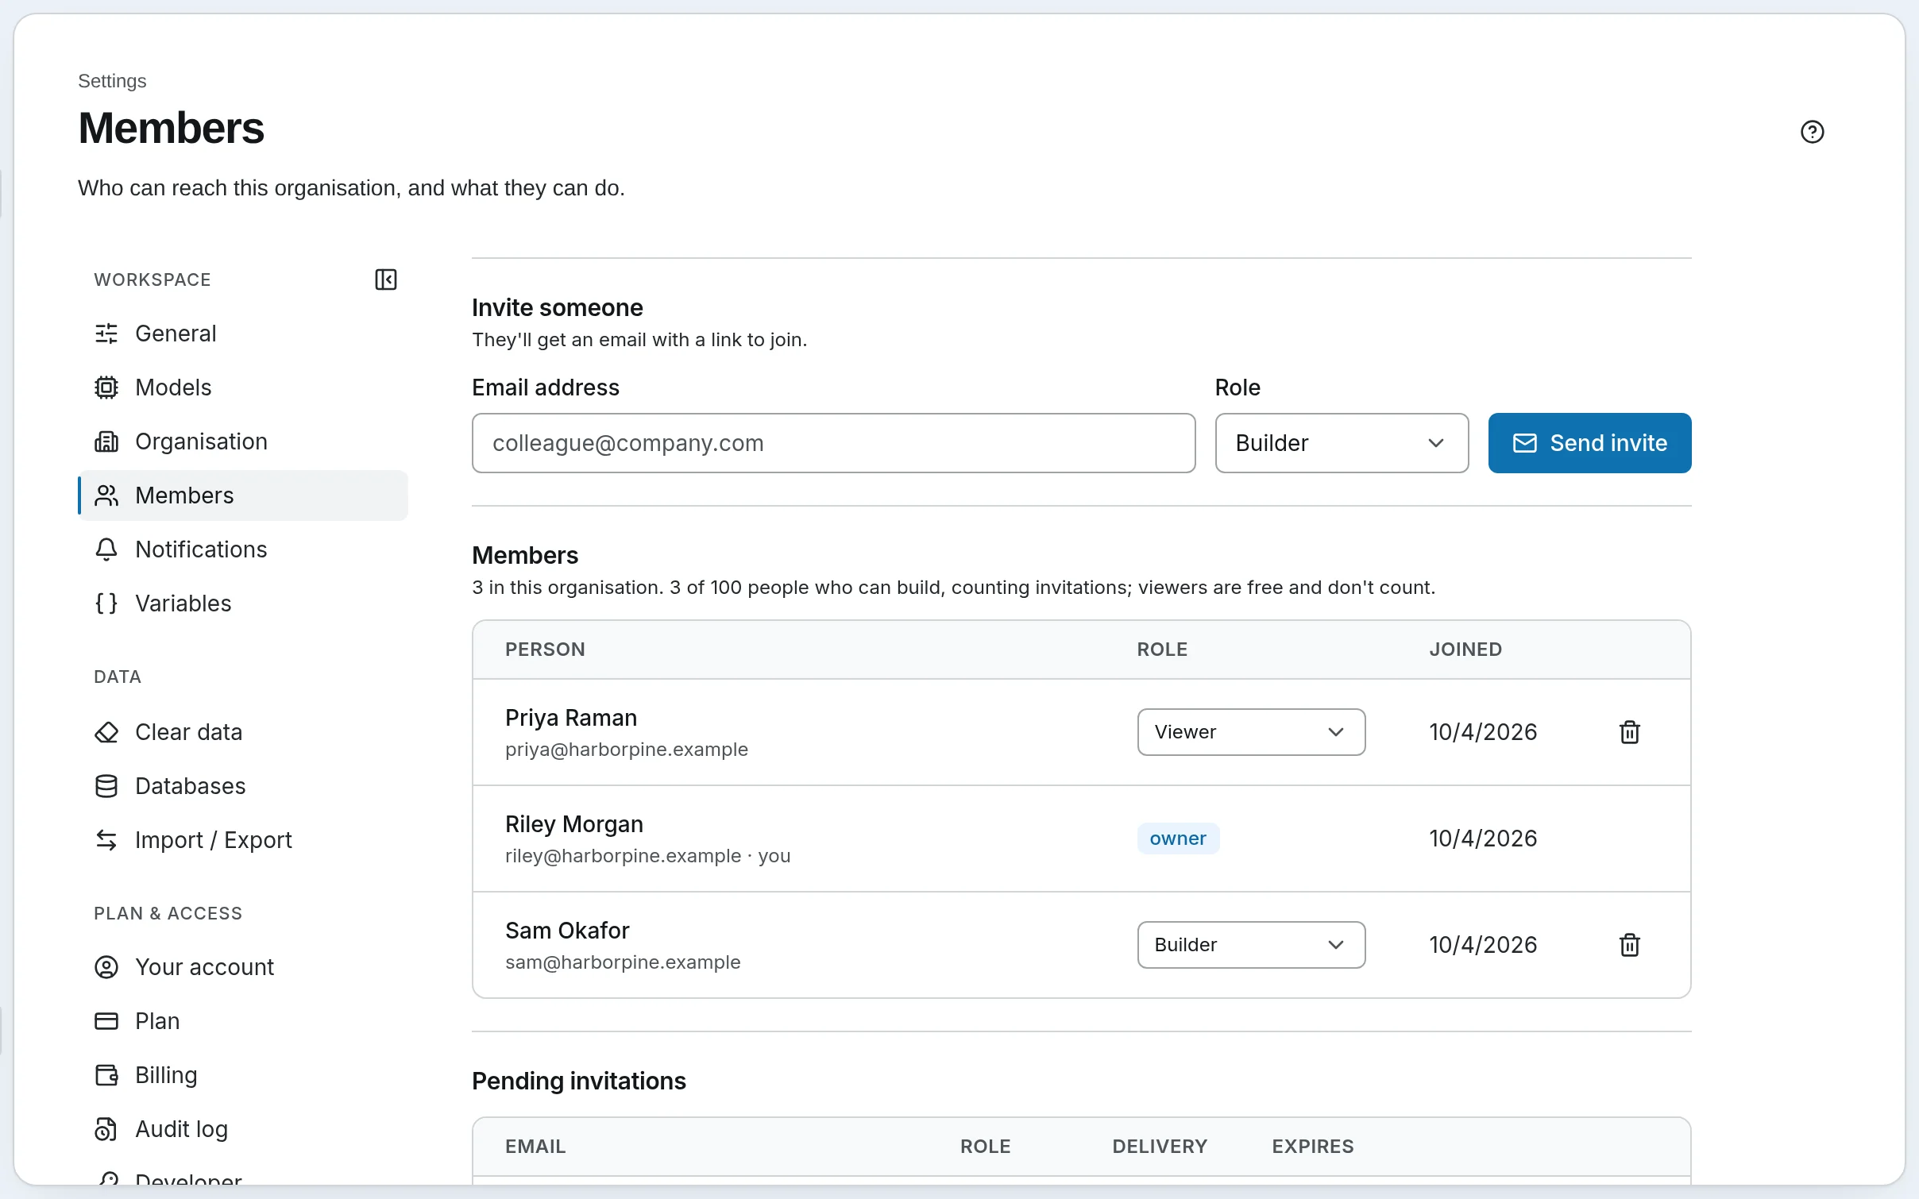Open the help question-mark icon
1919x1199 pixels.
tap(1812, 132)
